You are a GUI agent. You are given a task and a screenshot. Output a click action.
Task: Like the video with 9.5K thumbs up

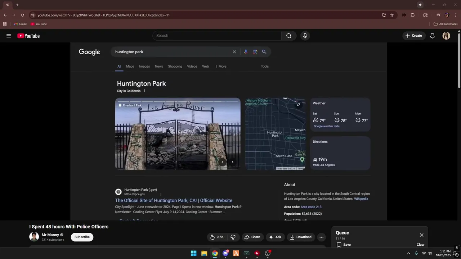pos(216,237)
